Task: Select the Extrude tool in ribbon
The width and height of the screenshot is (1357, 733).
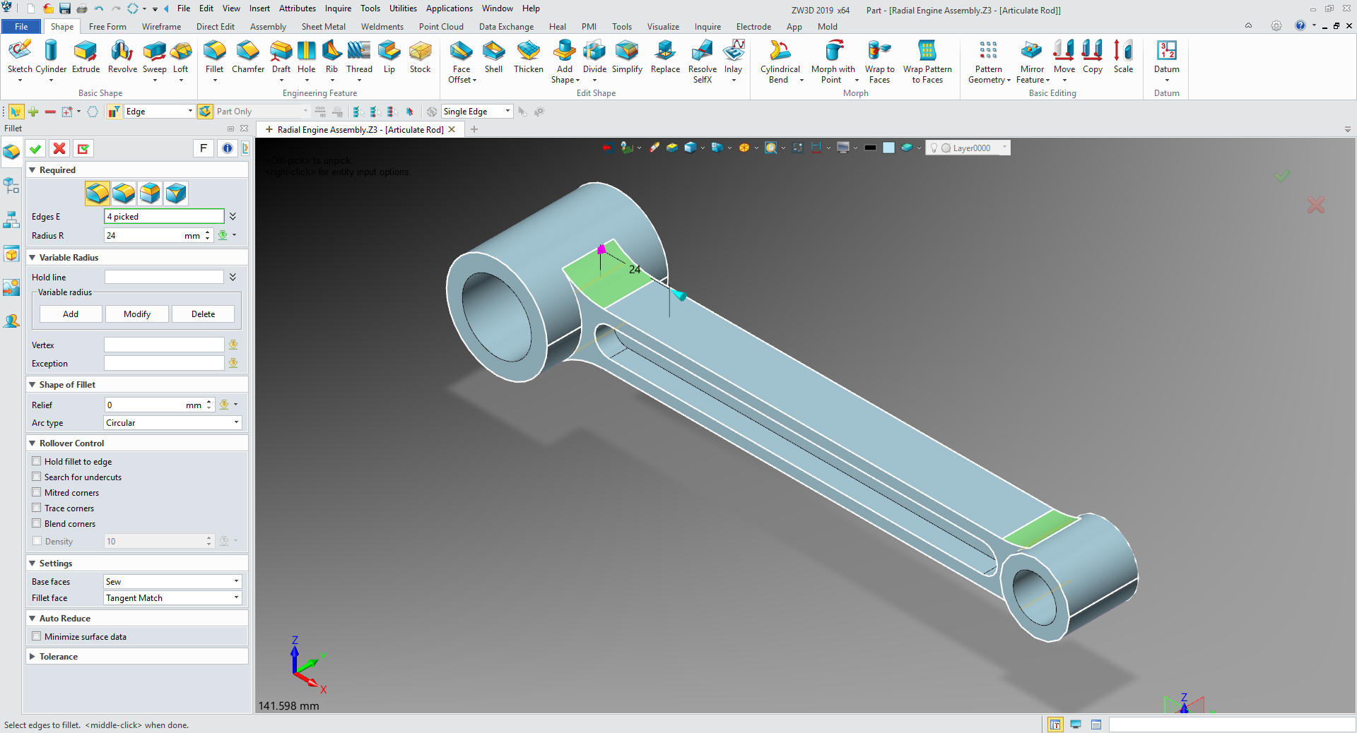Action: (x=86, y=56)
